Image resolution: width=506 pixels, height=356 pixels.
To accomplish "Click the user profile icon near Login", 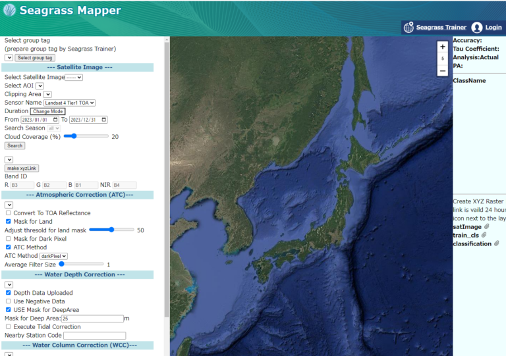I will (477, 28).
